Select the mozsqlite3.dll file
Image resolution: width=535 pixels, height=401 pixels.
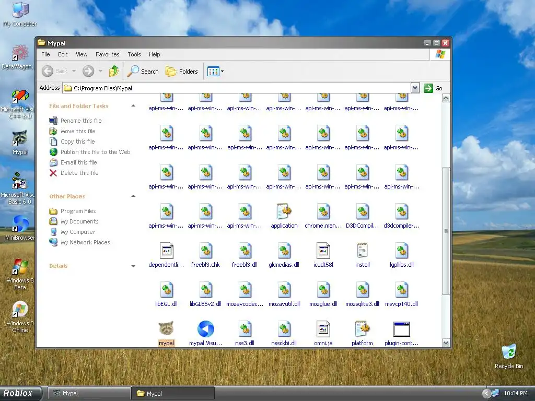tap(362, 294)
